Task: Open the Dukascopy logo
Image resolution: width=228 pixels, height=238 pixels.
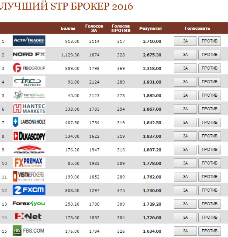Action: coord(29,136)
